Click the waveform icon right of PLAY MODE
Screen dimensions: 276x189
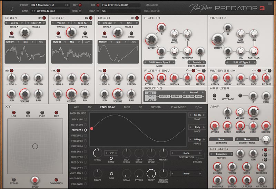198,107
